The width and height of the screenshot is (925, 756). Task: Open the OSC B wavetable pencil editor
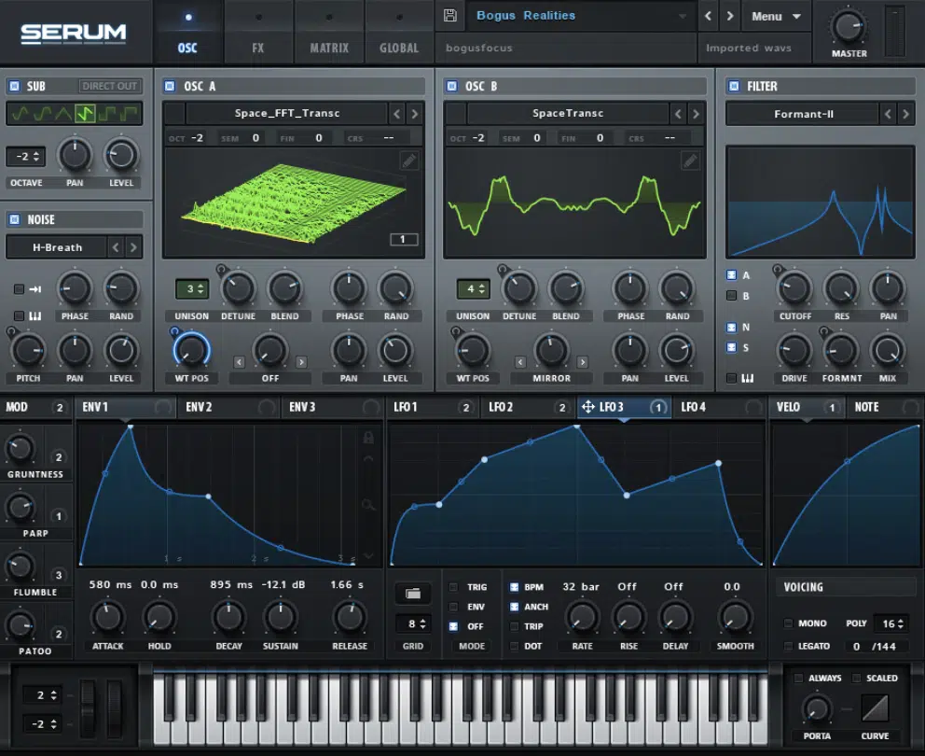pos(690,160)
